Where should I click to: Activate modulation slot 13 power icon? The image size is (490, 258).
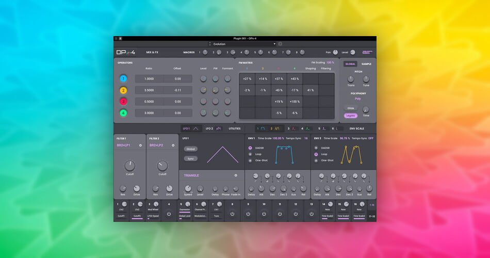click(312, 214)
